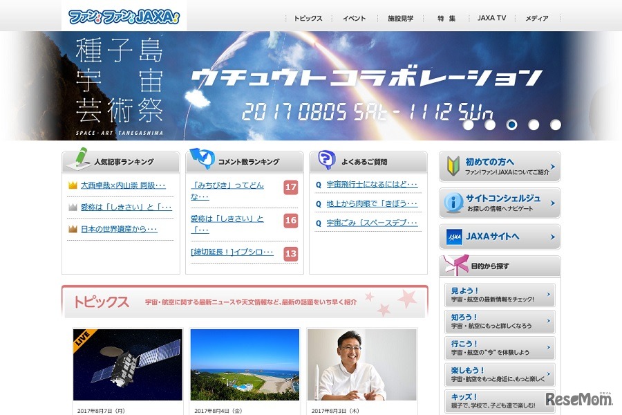The image size is (622, 415).
Task: Open the メディア navigation menu
Action: (537, 18)
